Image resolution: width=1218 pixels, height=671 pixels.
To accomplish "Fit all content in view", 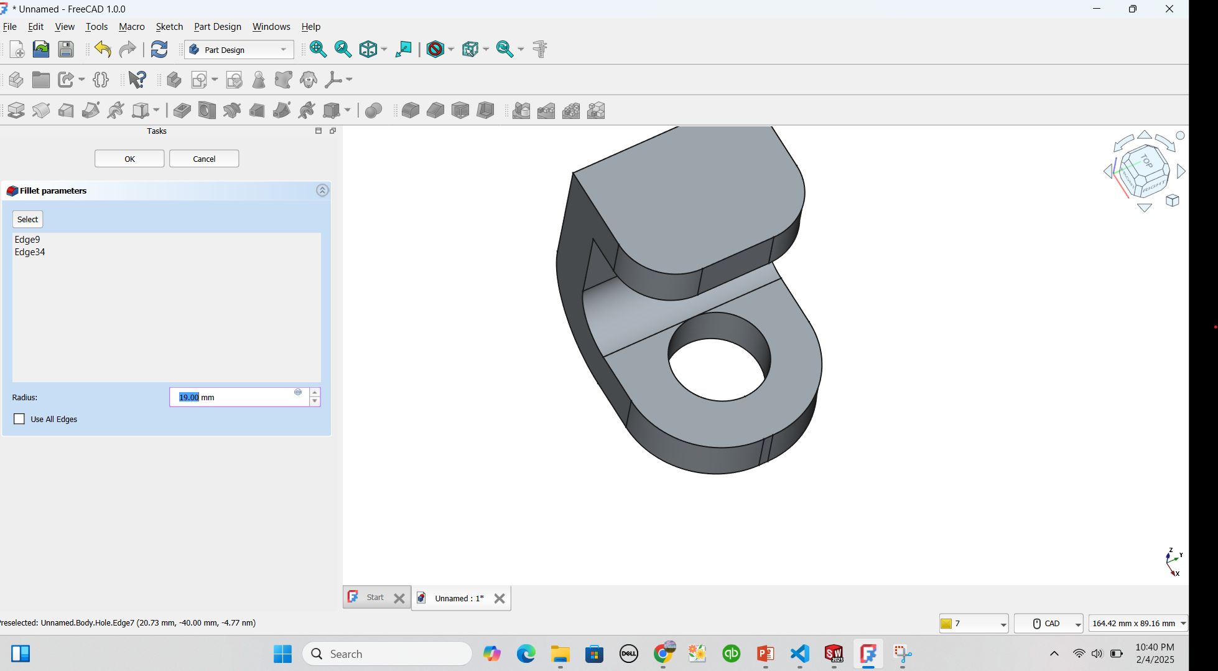I will (x=318, y=49).
